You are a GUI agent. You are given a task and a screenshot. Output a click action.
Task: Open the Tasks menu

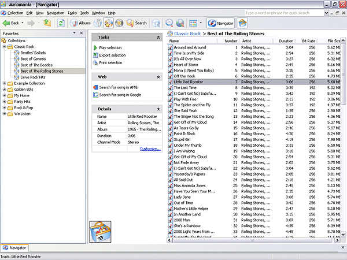[x=72, y=13]
